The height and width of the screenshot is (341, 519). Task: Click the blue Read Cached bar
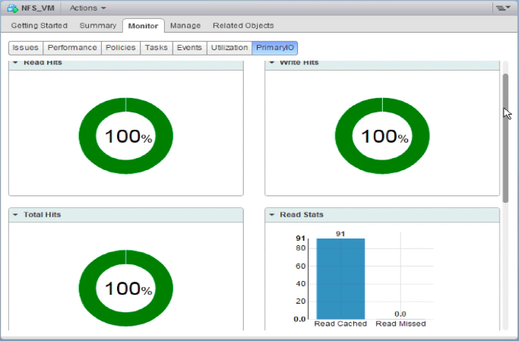(x=340, y=278)
